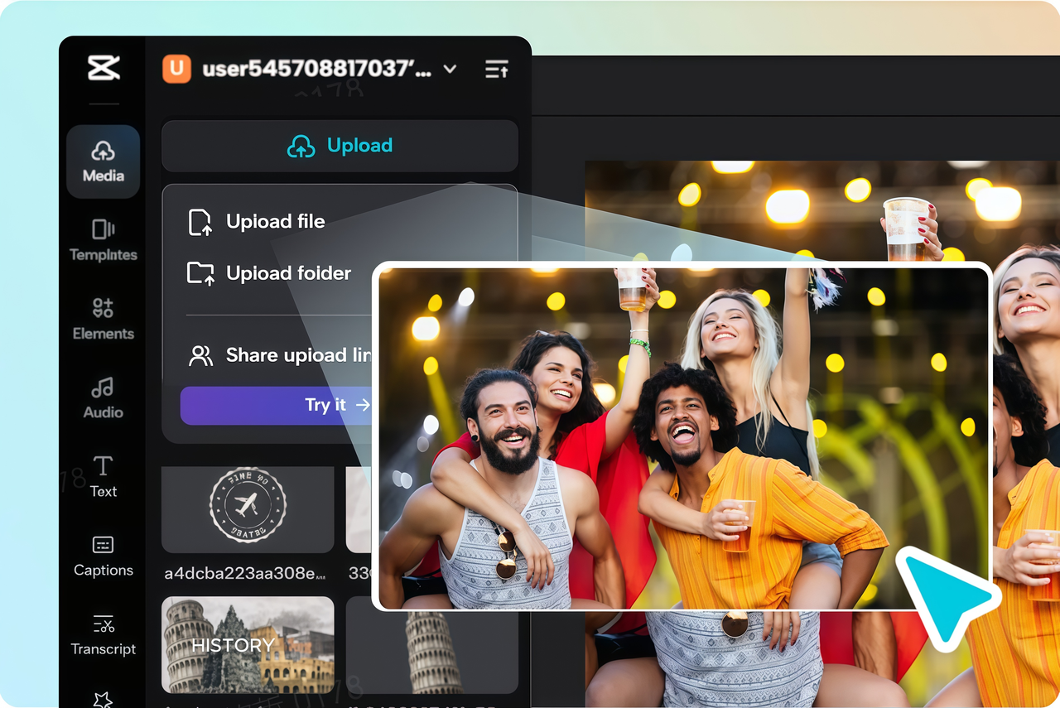Select the airplane stamp media thumbnail
The width and height of the screenshot is (1060, 708).
pos(248,509)
